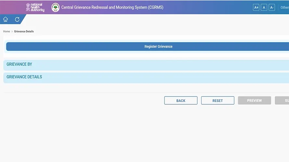
Task: Decrease font size with A- button
Action: 272,7
